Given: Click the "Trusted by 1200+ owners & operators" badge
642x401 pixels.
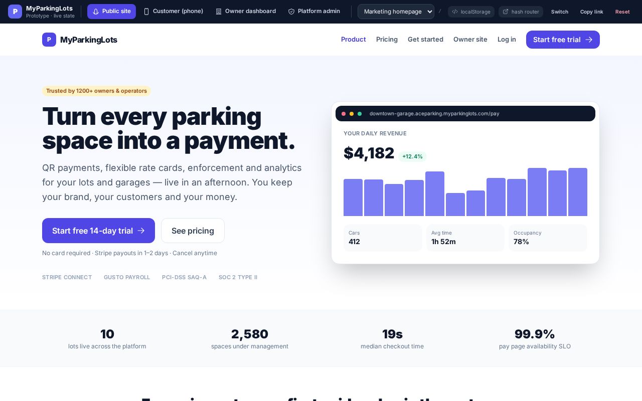Looking at the screenshot, I should pos(96,91).
